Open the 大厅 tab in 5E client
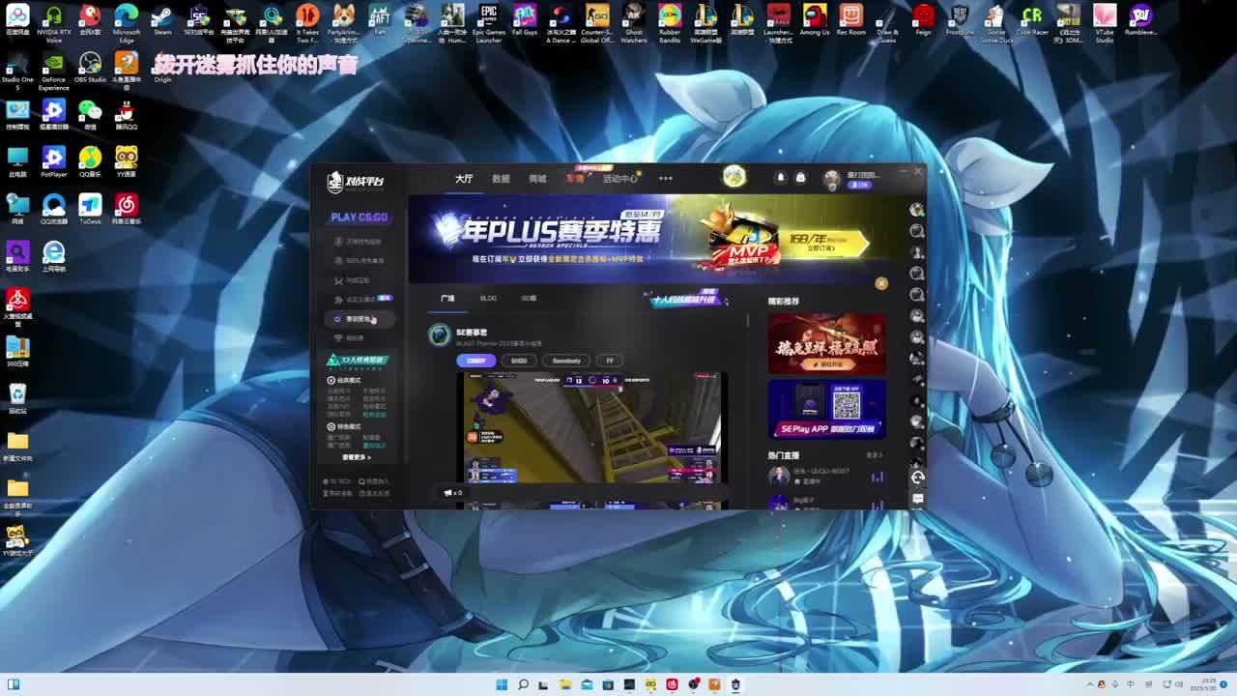Screen dimensions: 1237x696 [464, 179]
